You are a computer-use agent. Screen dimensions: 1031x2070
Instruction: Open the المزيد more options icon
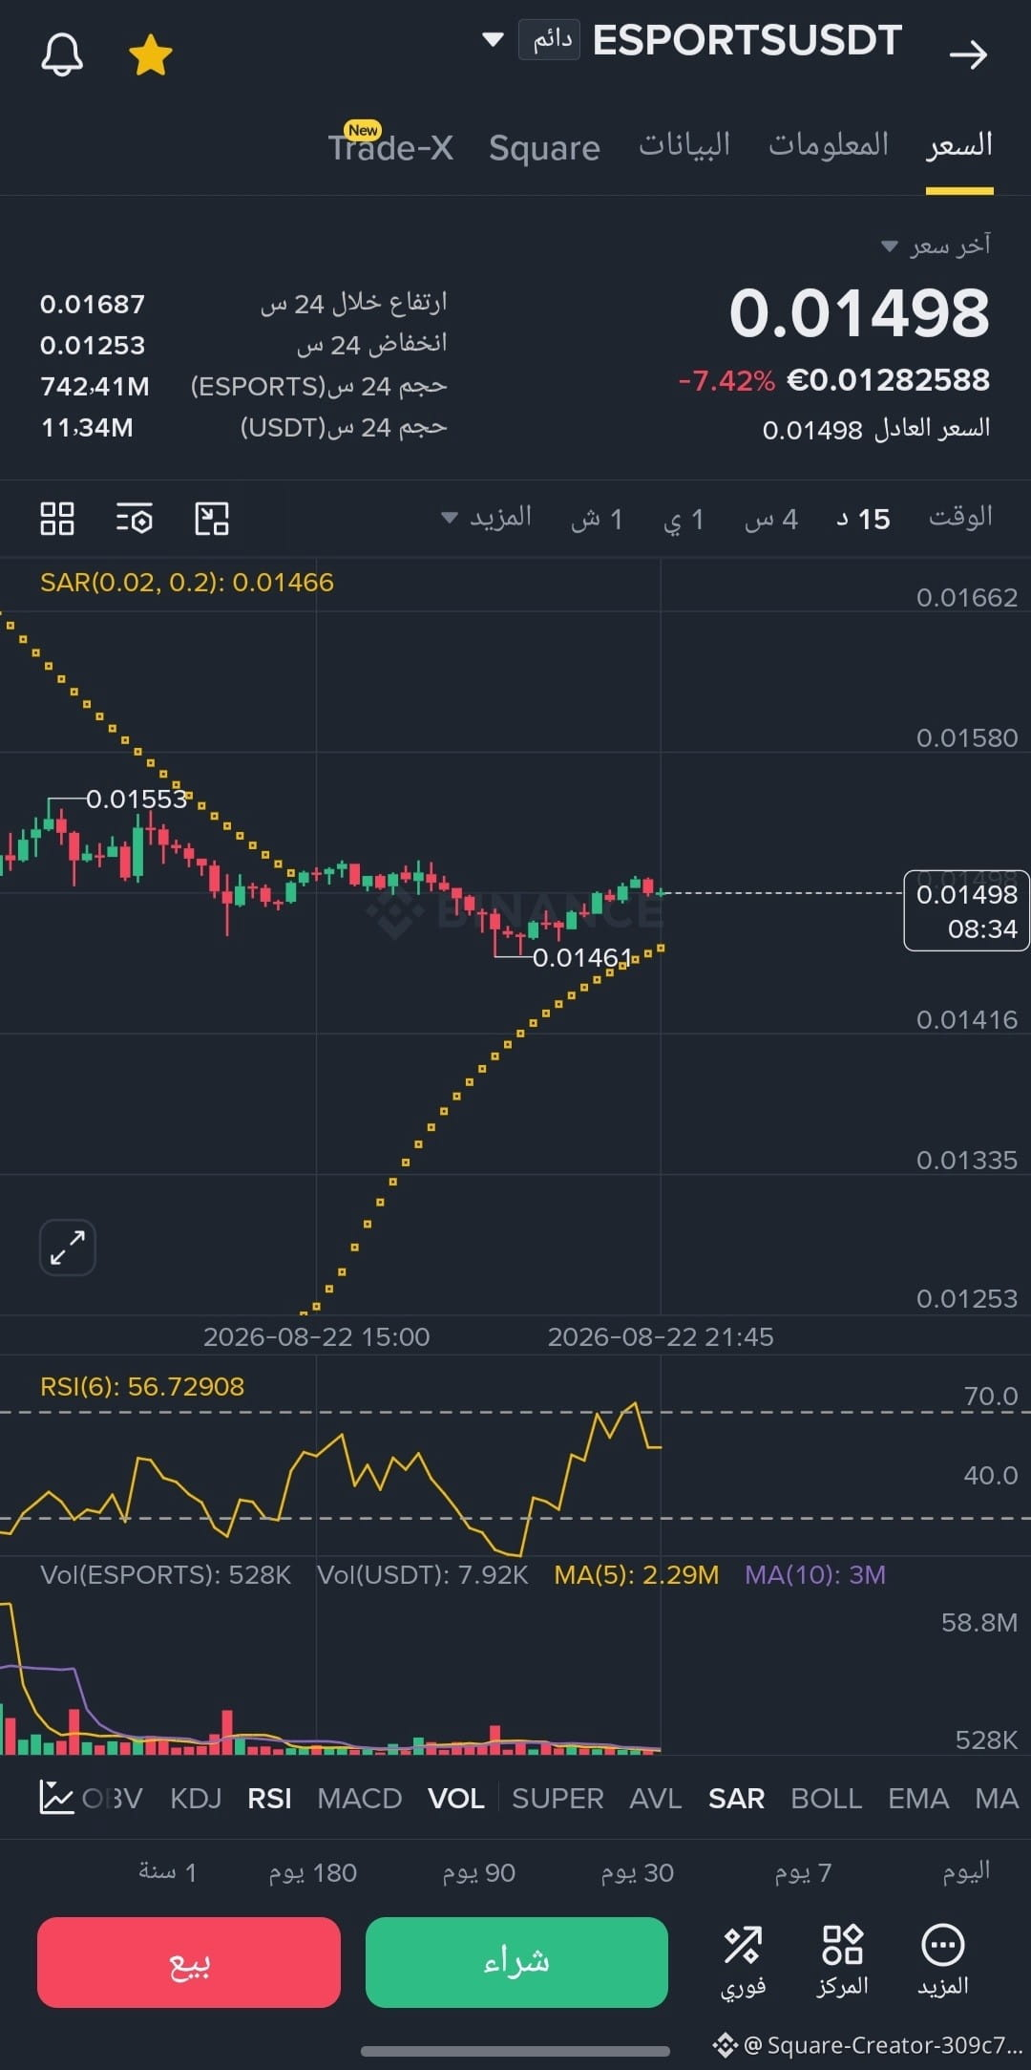click(943, 1962)
